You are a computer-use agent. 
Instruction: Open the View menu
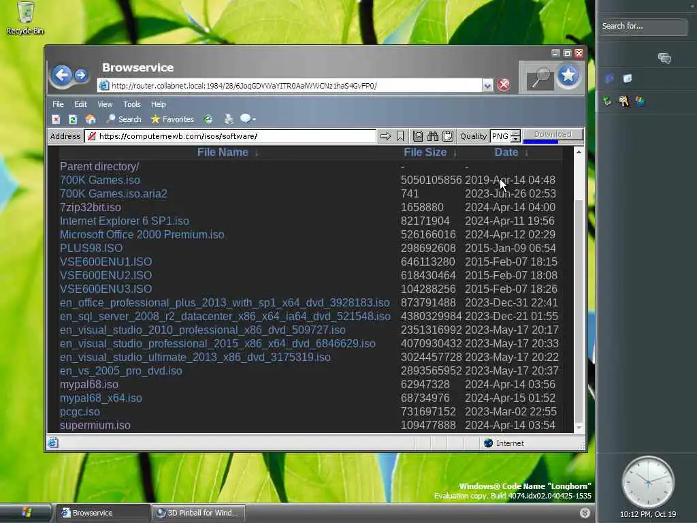(105, 104)
